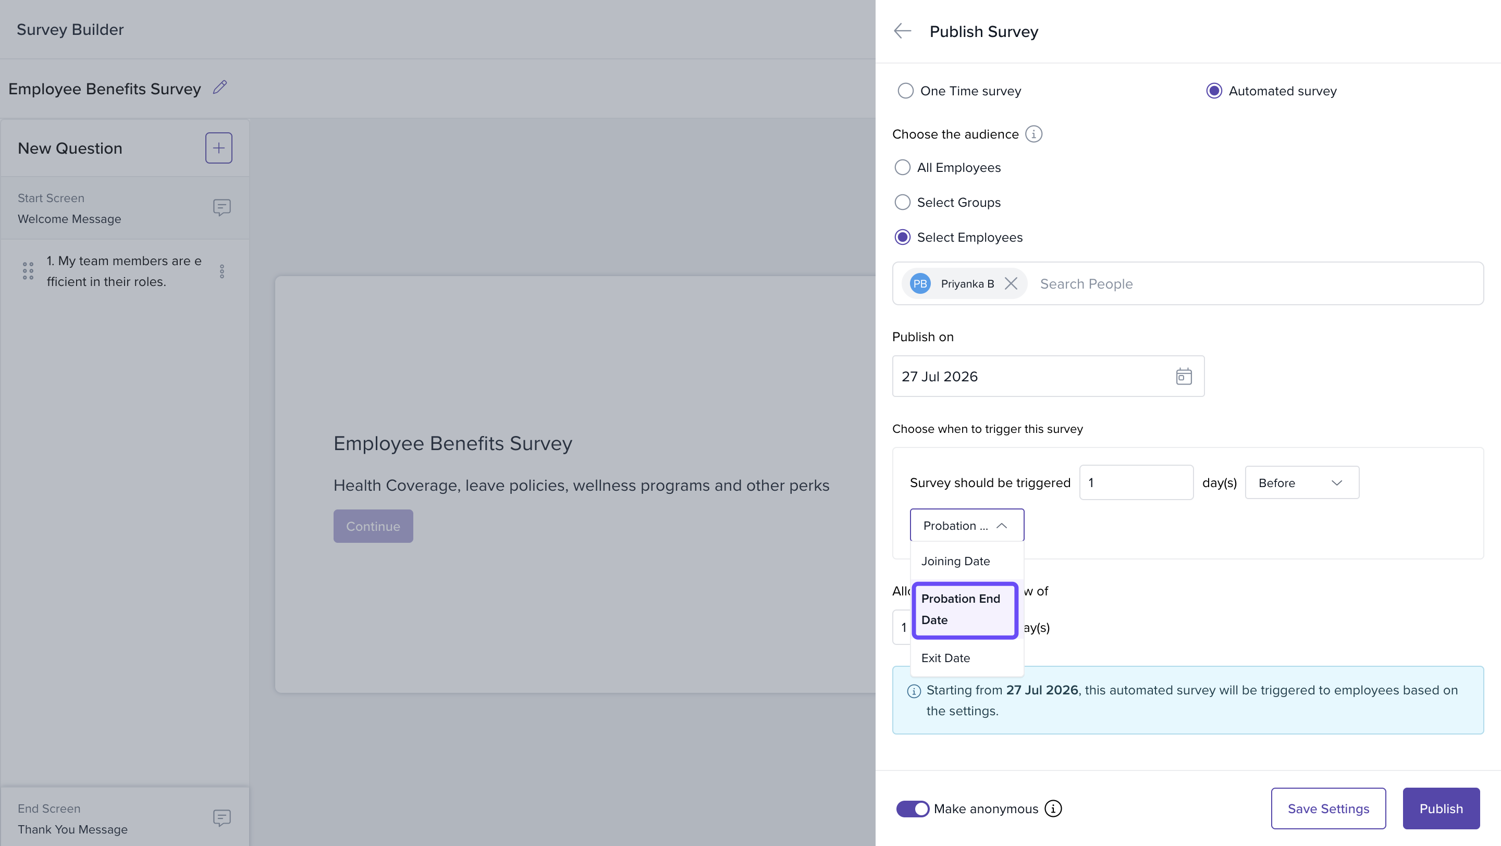1501x846 pixels.
Task: Click the info banner about 27 Jul 2026
Action: click(1188, 700)
